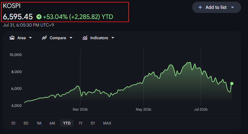Select the MAX time range
Image resolution: width=248 pixels, height=134 pixels.
107,123
